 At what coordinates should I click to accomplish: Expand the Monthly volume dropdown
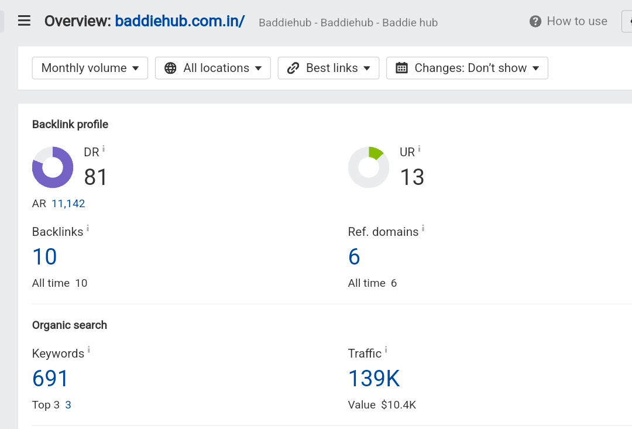pyautogui.click(x=90, y=68)
